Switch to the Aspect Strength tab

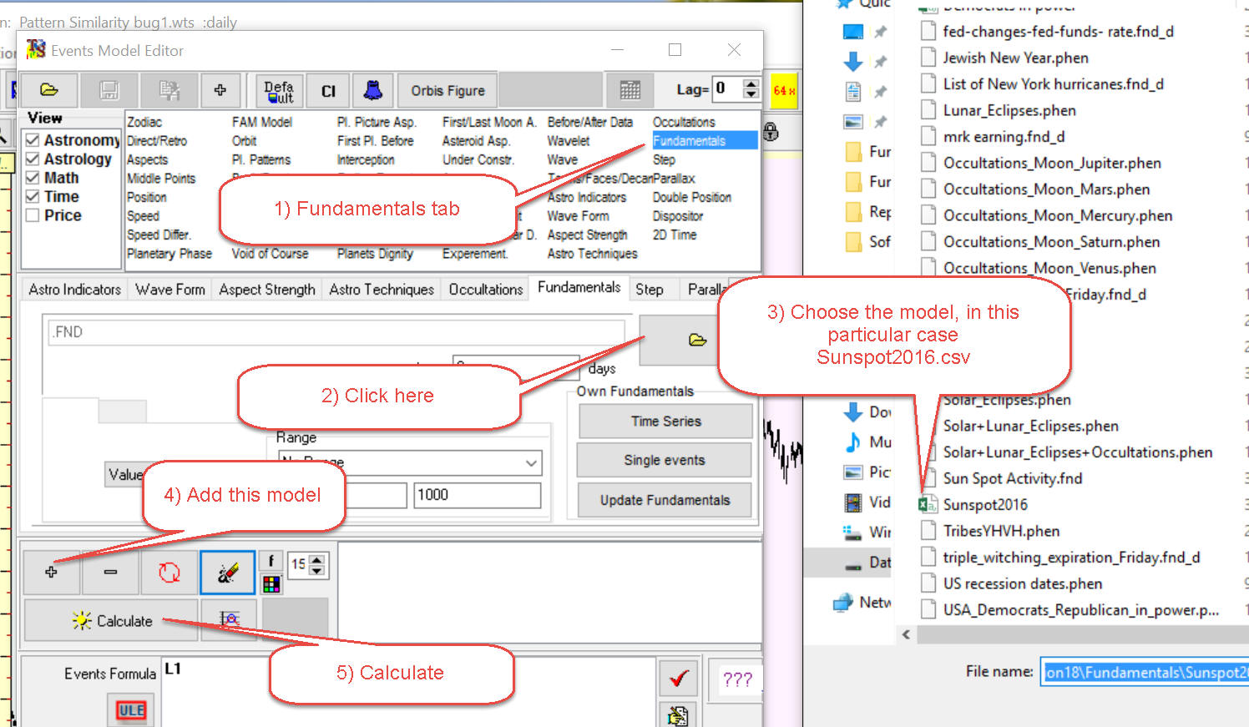266,290
